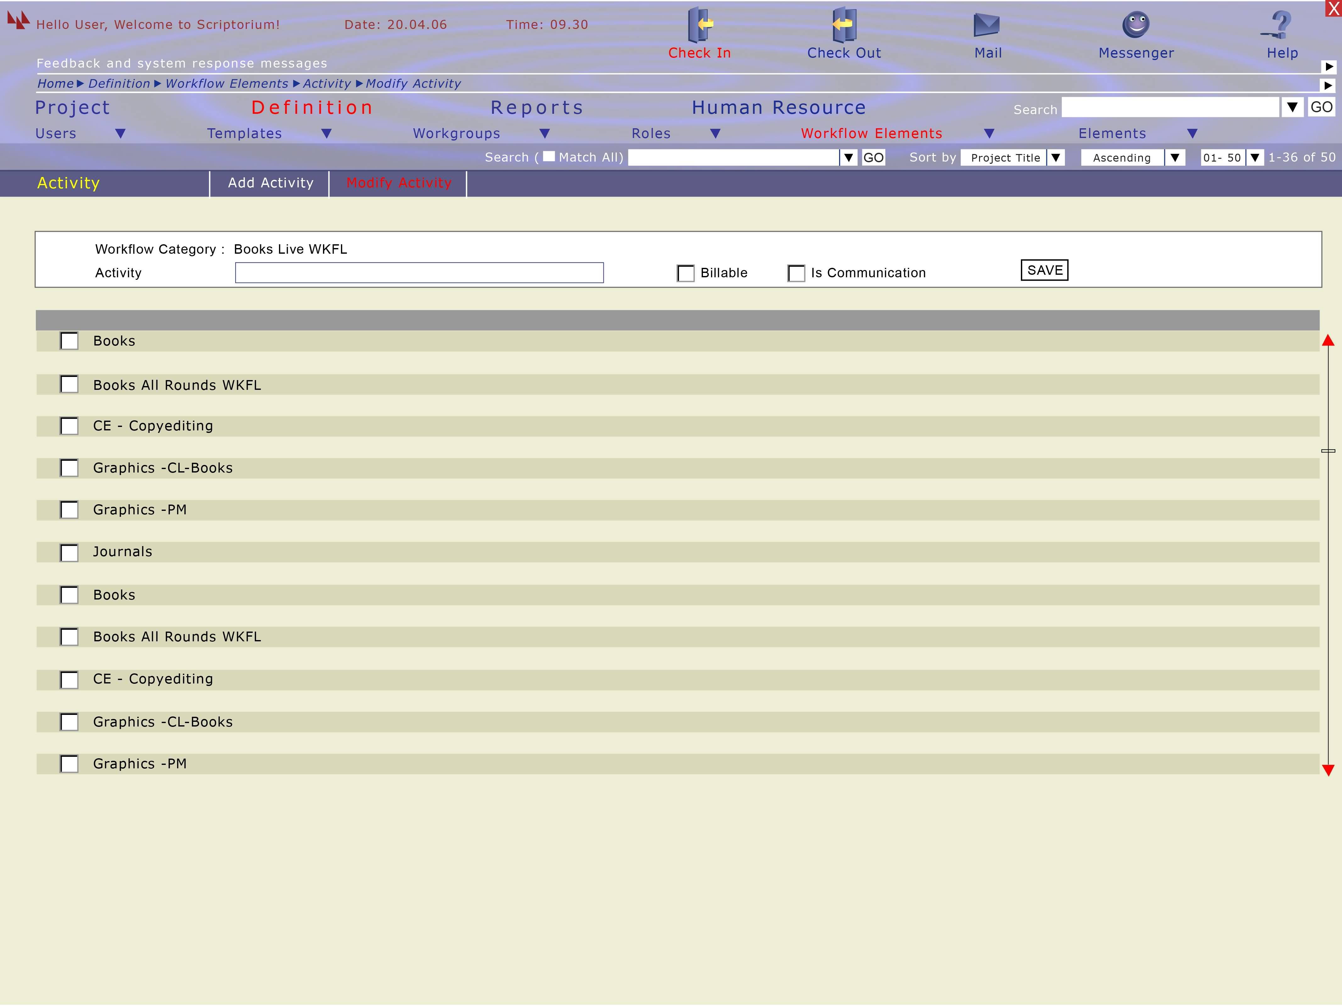Switch to the Add Activity tab

click(x=270, y=183)
